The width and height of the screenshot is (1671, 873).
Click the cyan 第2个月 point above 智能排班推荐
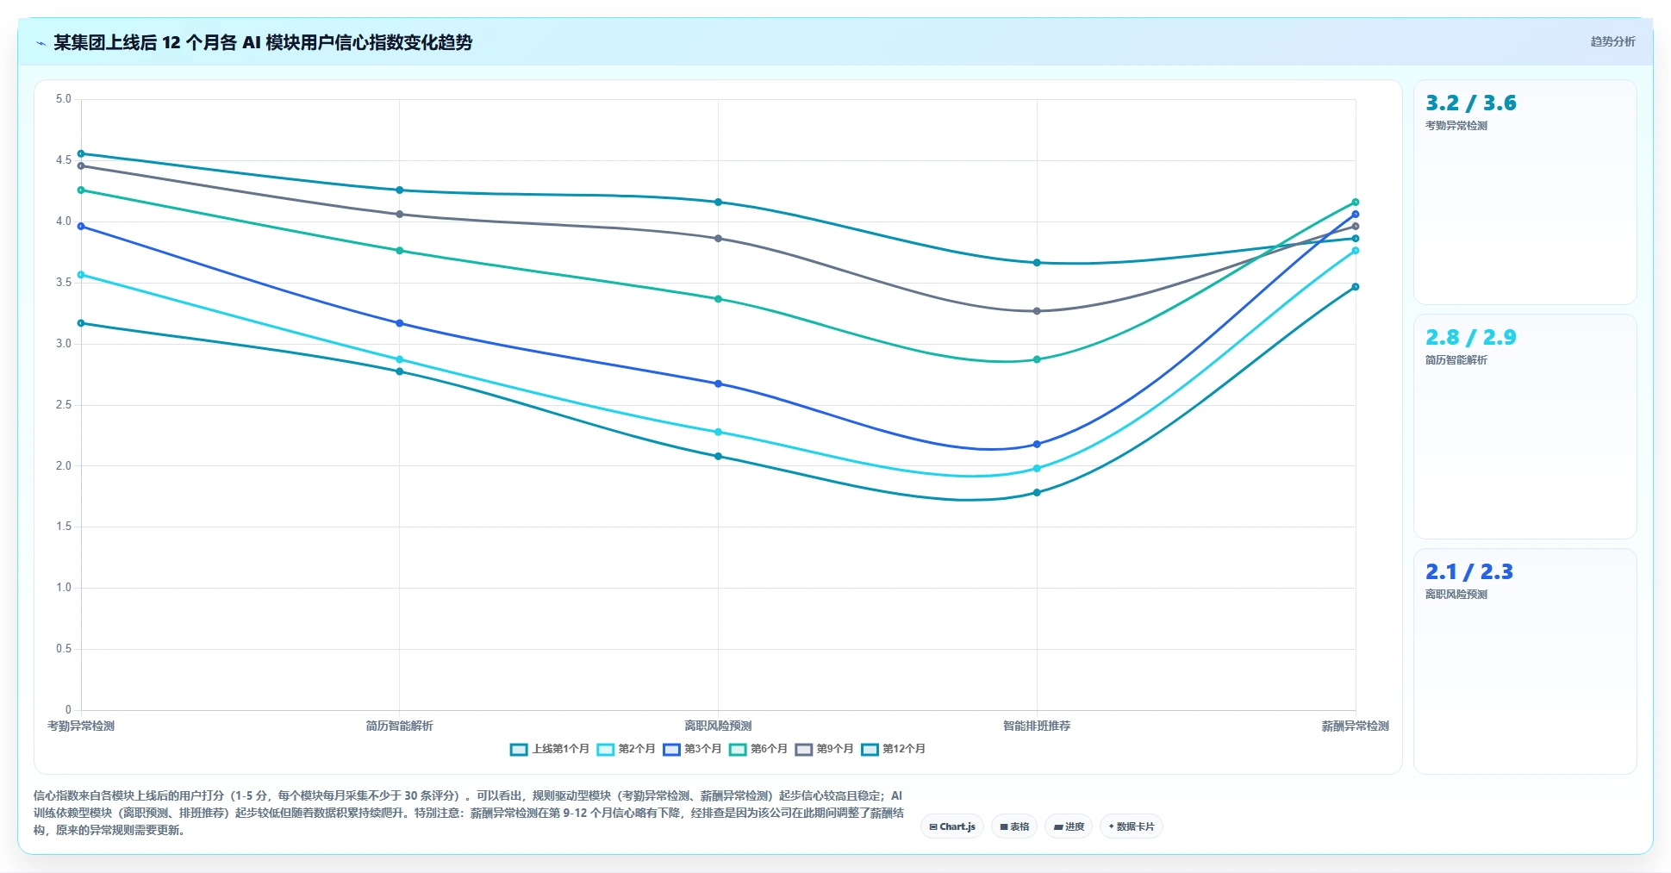(x=1037, y=469)
